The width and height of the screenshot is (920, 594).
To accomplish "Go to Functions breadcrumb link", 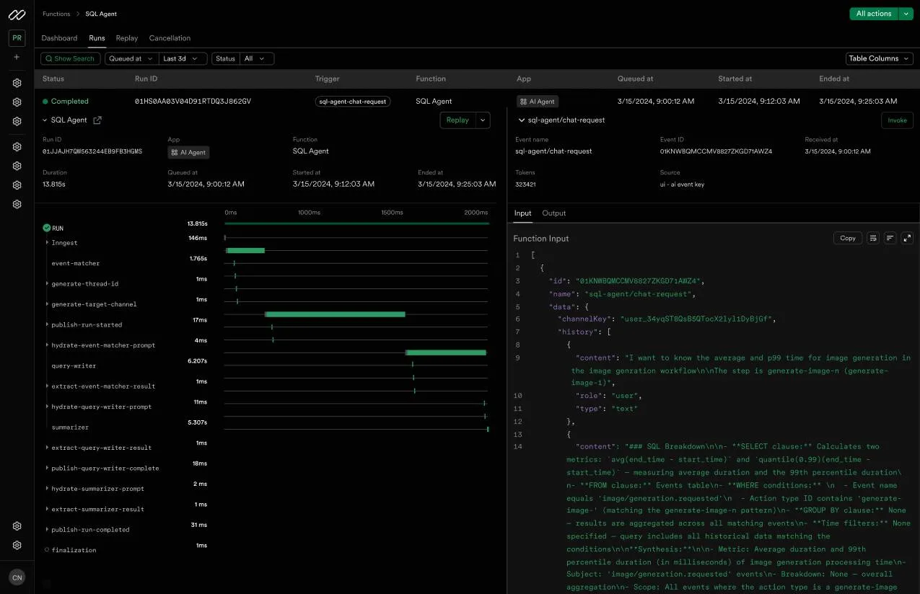I will pos(56,14).
